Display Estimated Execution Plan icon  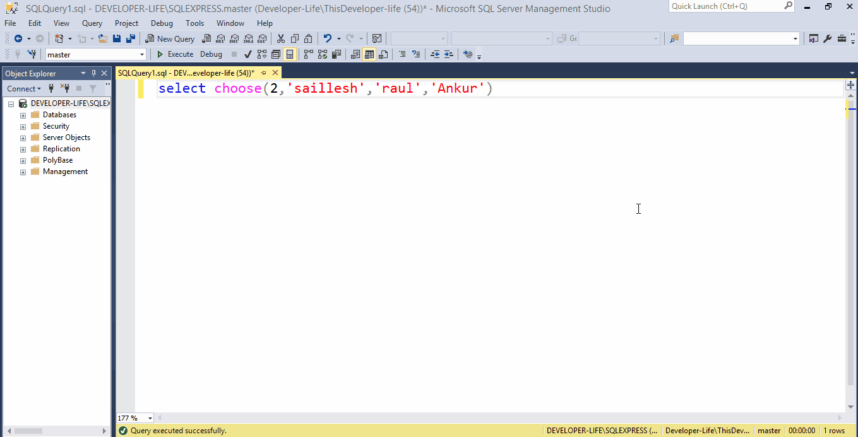tap(261, 54)
